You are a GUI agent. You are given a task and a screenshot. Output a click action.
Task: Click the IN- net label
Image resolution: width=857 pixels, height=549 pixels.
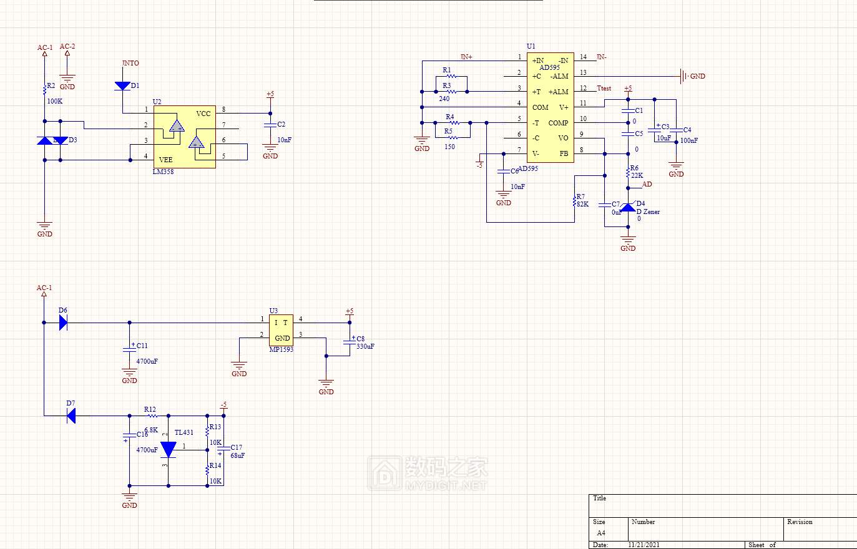(x=602, y=57)
